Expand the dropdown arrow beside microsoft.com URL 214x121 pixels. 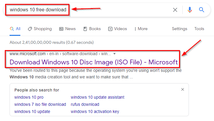point(114,54)
